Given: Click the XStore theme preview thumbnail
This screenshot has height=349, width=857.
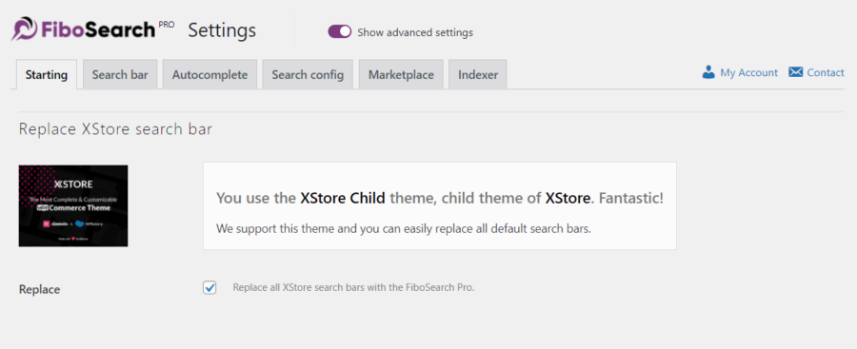Looking at the screenshot, I should [x=73, y=206].
